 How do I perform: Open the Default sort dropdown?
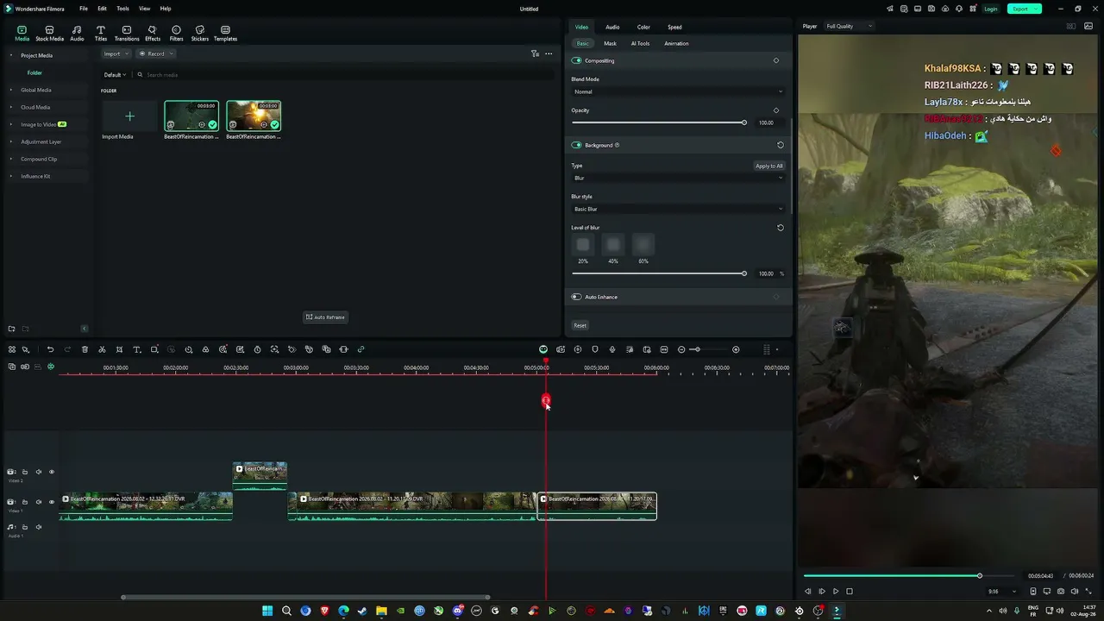coord(115,75)
